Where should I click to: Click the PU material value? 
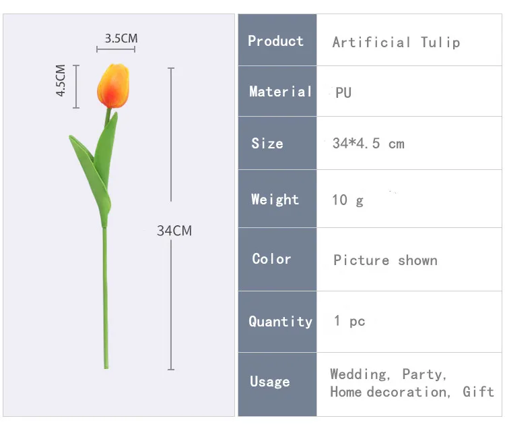[343, 93]
